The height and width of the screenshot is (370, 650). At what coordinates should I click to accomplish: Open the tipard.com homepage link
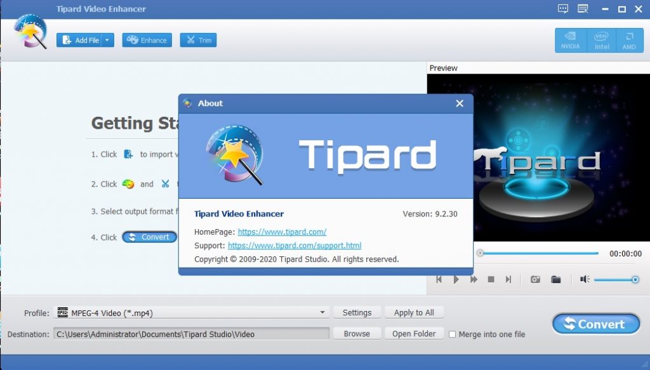coord(282,232)
